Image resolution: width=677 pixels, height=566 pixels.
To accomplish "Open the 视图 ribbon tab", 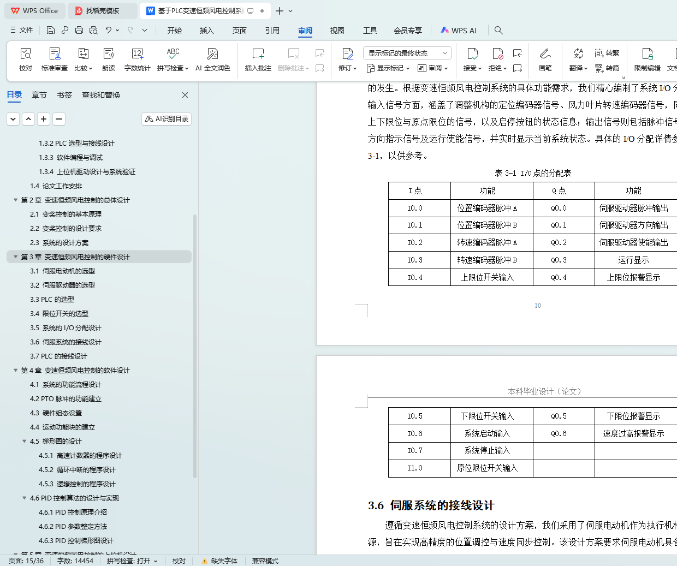I will click(x=337, y=31).
